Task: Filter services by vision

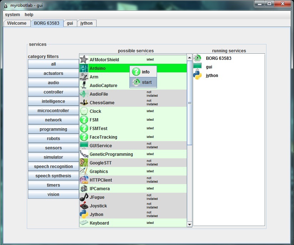Action: [53, 194]
